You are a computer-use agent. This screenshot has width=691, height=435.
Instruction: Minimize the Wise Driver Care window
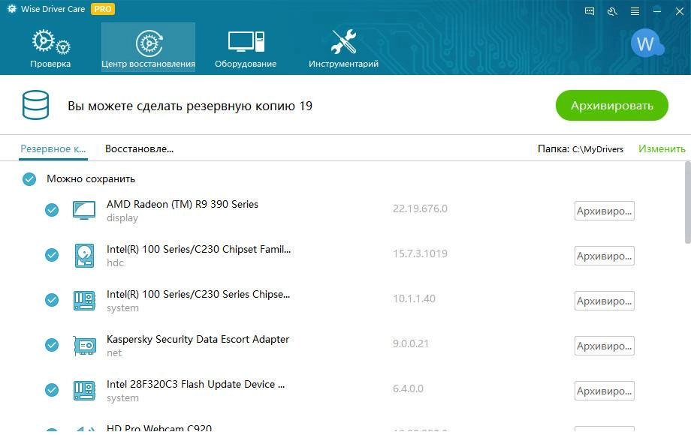pyautogui.click(x=657, y=11)
